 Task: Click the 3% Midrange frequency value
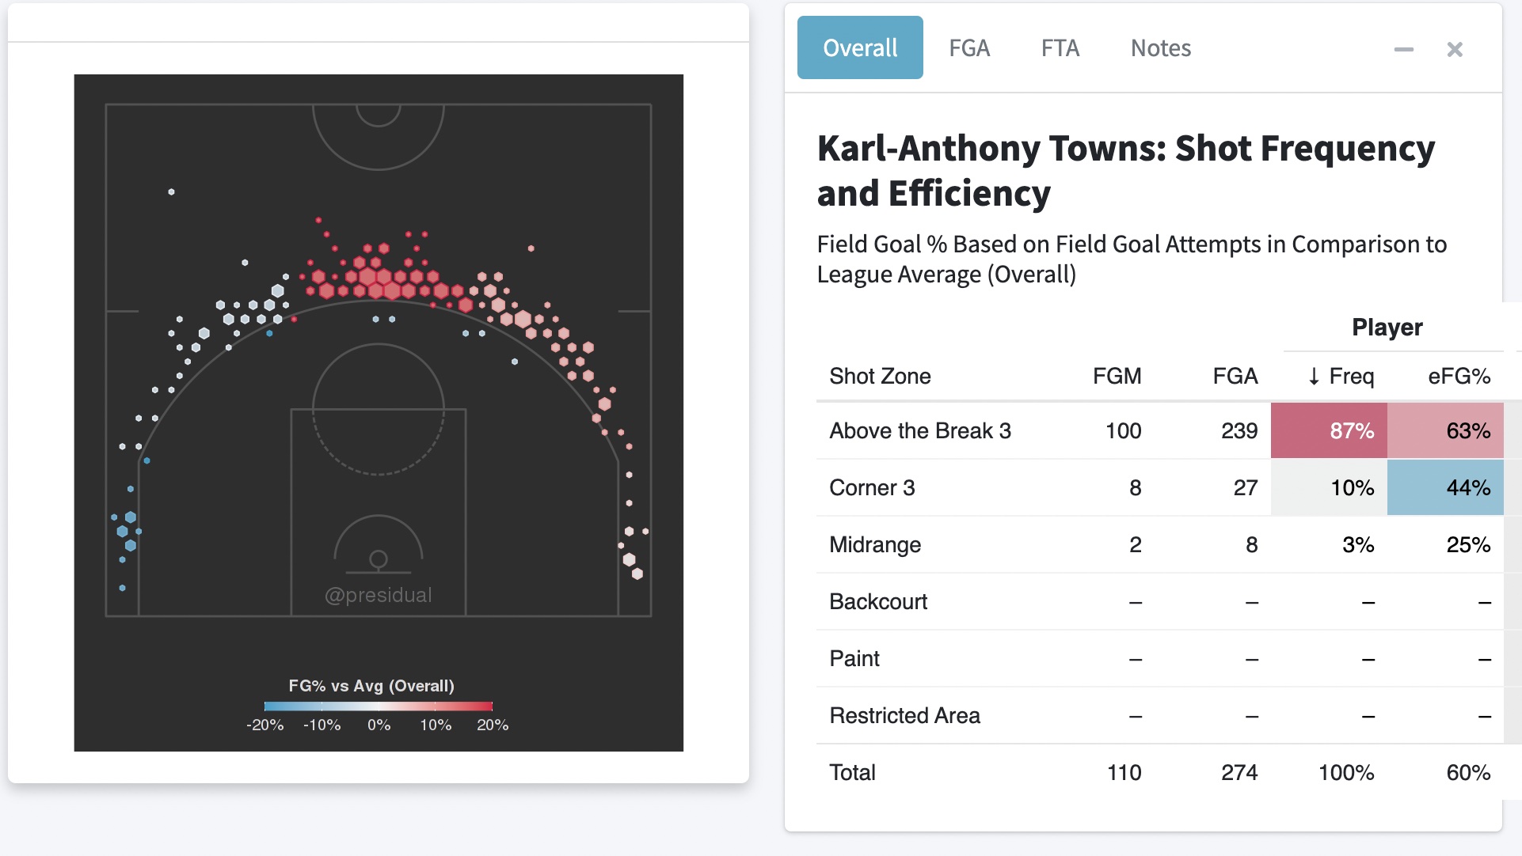click(1357, 544)
